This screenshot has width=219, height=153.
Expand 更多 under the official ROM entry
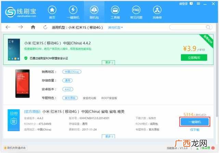pos(108,136)
